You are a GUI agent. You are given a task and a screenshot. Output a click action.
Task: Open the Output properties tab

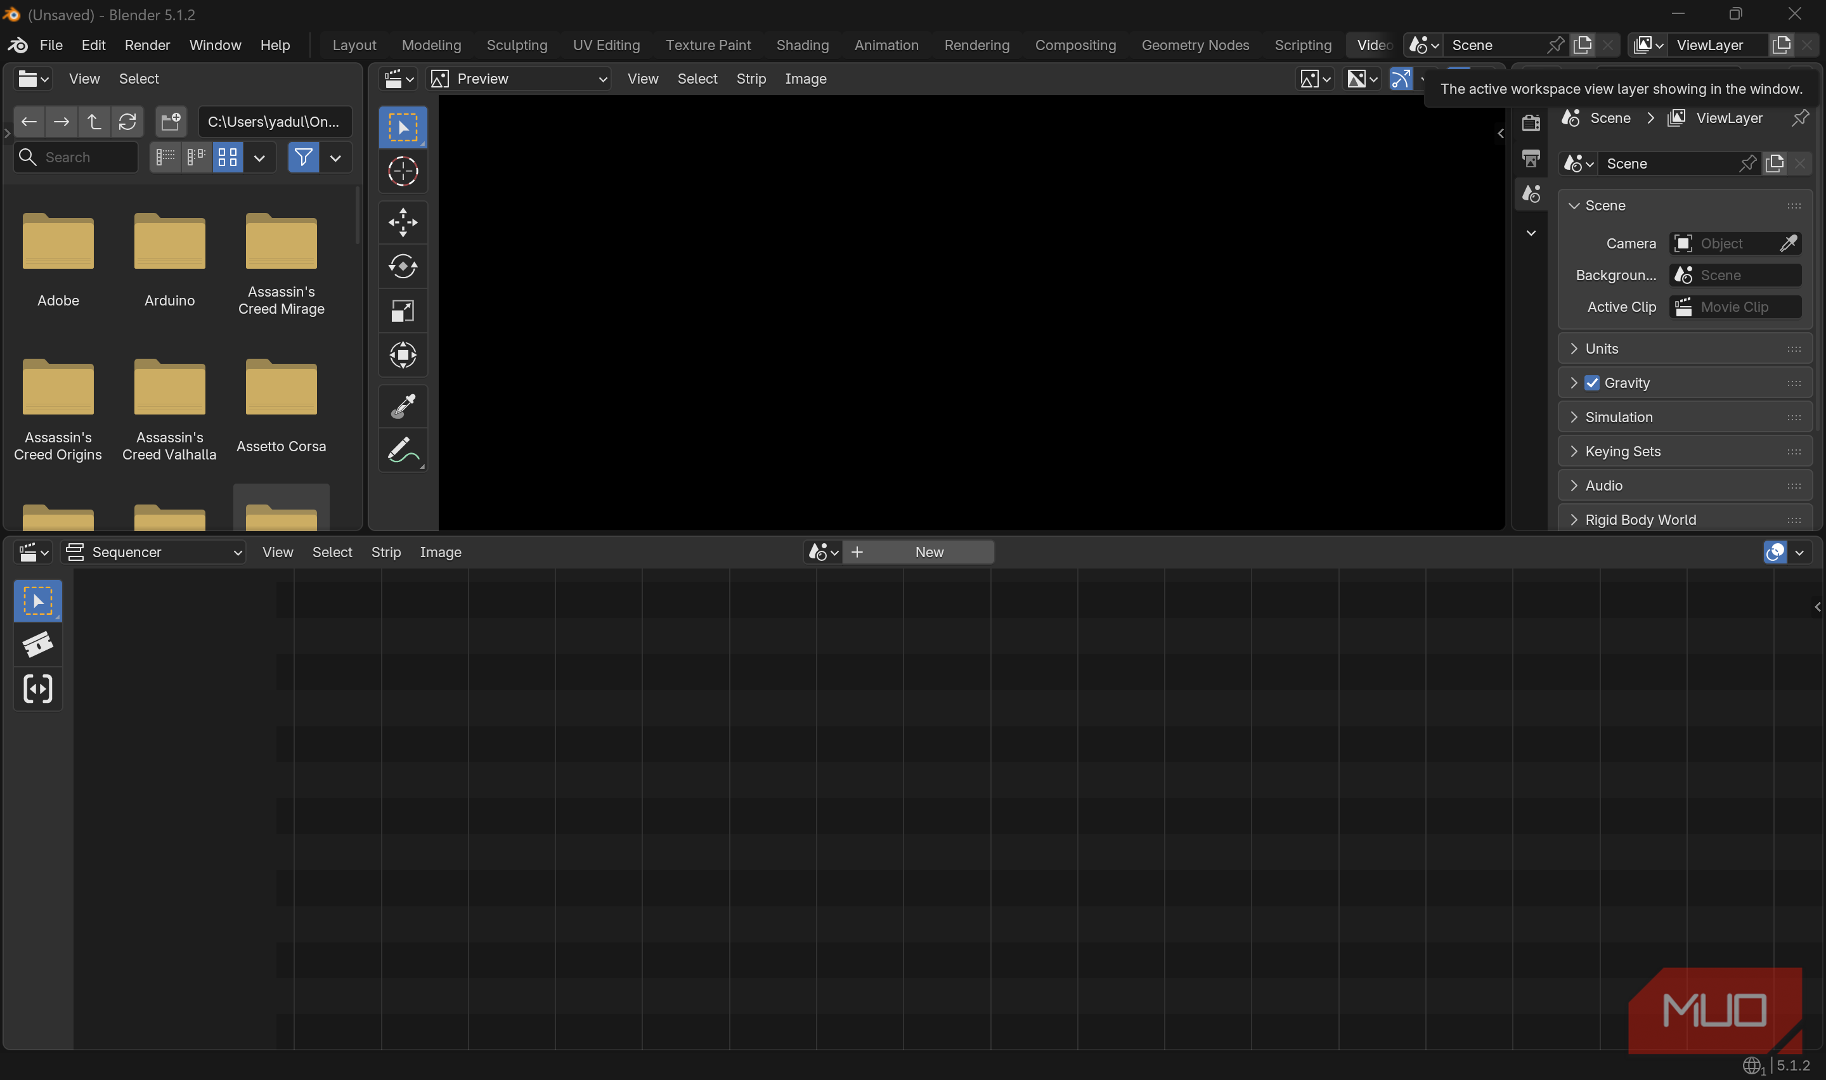[x=1531, y=158]
